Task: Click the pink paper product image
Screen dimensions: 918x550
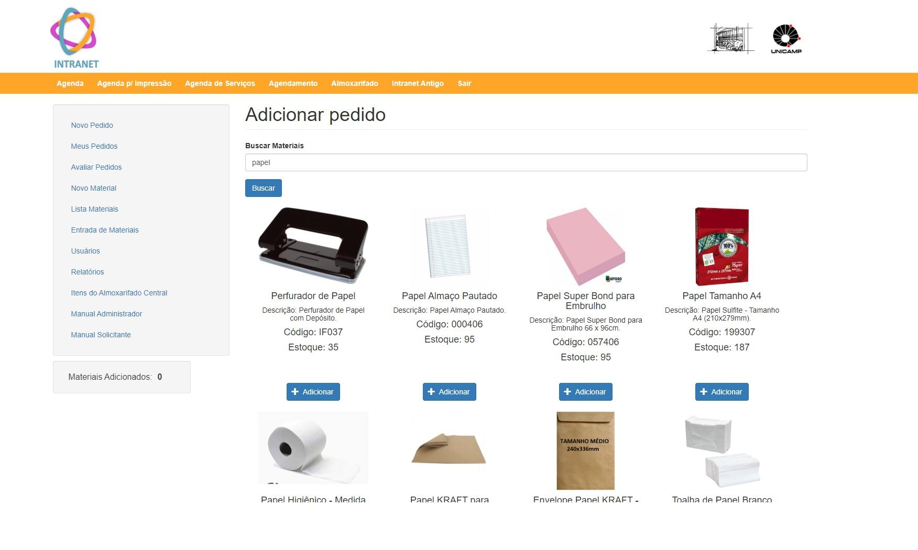Action: (586, 246)
